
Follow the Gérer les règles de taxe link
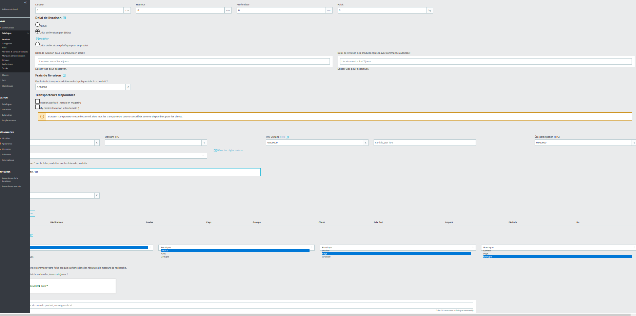click(x=228, y=151)
